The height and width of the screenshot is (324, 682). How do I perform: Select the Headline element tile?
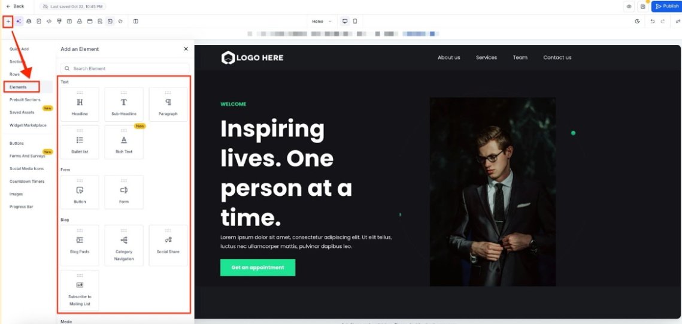click(80, 104)
